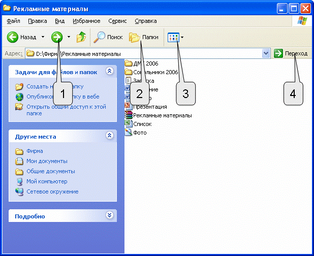
Task: Open the Views dropdown arrow
Action: coord(182,37)
